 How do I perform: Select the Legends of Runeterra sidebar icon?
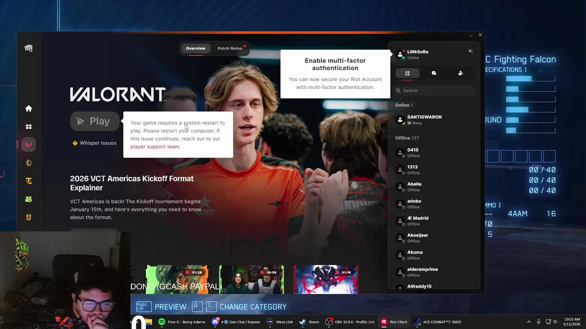tap(28, 218)
